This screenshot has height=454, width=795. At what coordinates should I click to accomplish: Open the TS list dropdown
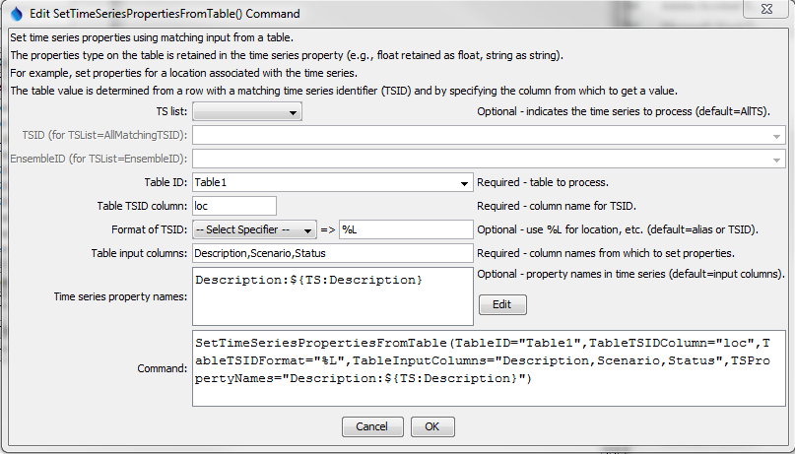[294, 112]
